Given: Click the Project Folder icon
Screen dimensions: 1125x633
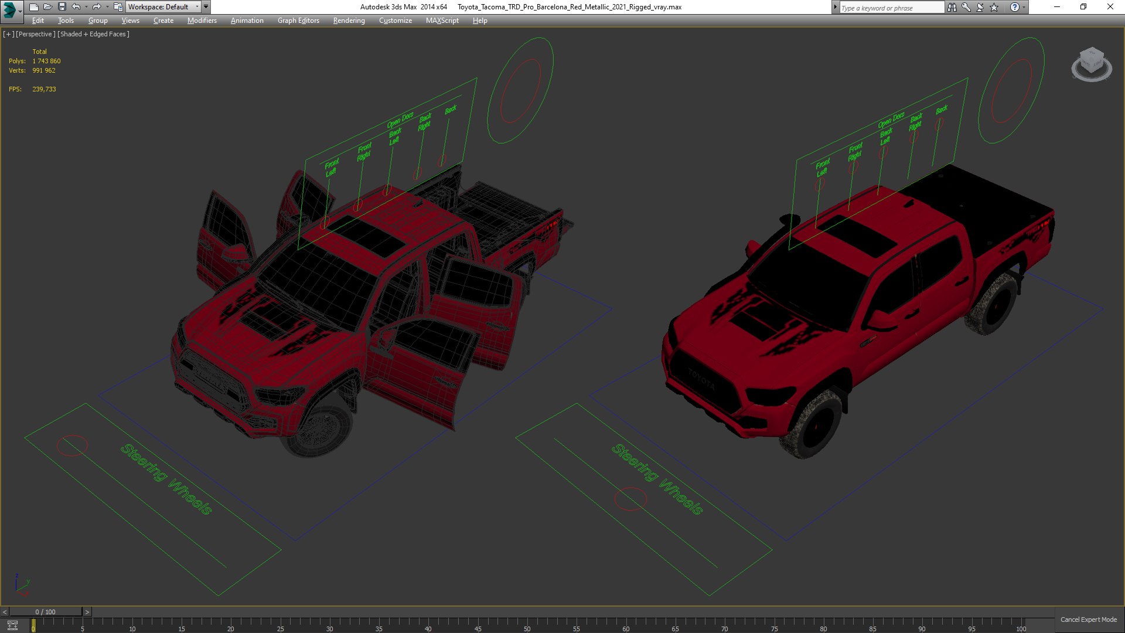Looking at the screenshot, I should pos(118,7).
